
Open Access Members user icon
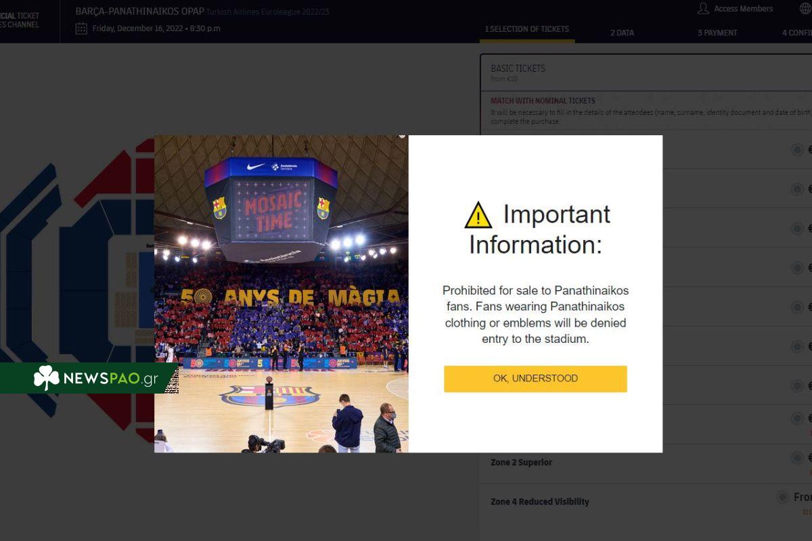click(703, 9)
